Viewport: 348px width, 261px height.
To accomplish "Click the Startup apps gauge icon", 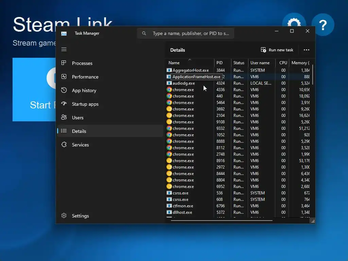I will pos(64,104).
